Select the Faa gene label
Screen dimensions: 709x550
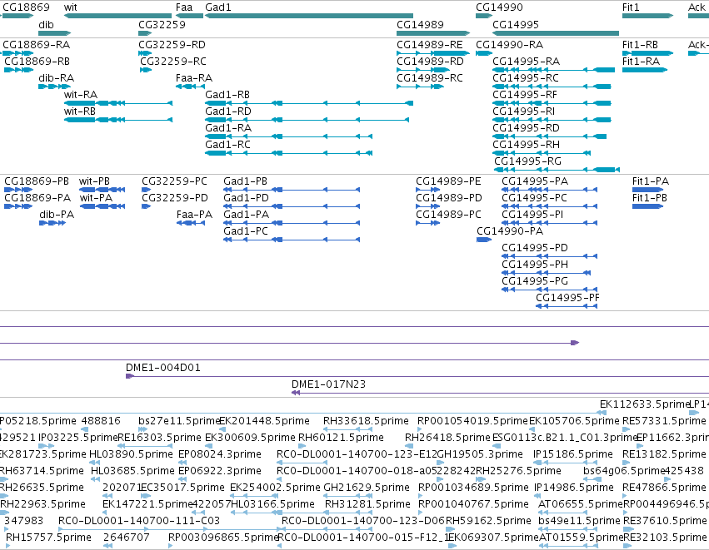click(184, 7)
